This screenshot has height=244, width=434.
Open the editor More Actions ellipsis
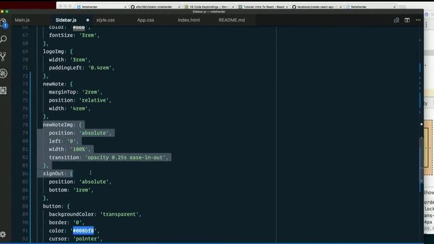coord(418,20)
